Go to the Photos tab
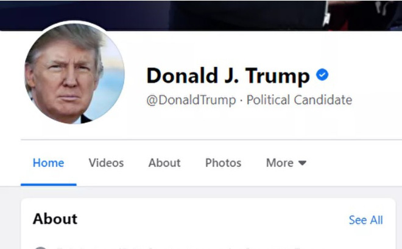Image resolution: width=402 pixels, height=249 pixels. 224,163
